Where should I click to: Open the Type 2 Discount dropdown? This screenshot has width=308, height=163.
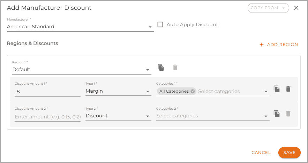pos(119,116)
